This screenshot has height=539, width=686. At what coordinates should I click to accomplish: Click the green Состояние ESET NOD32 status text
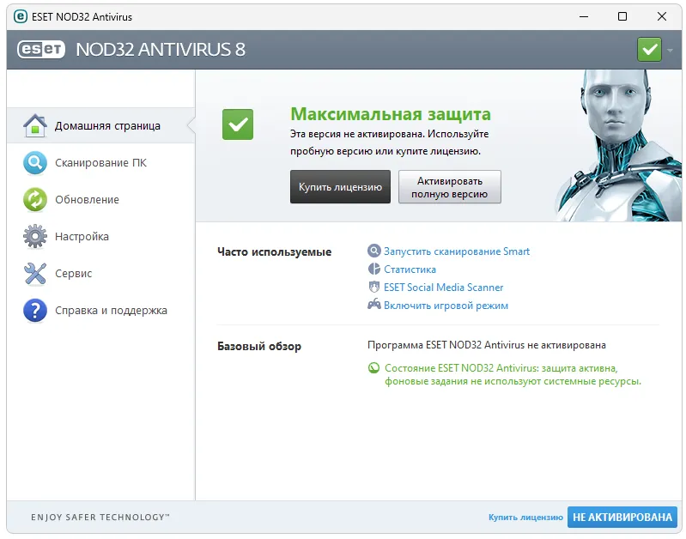click(513, 374)
